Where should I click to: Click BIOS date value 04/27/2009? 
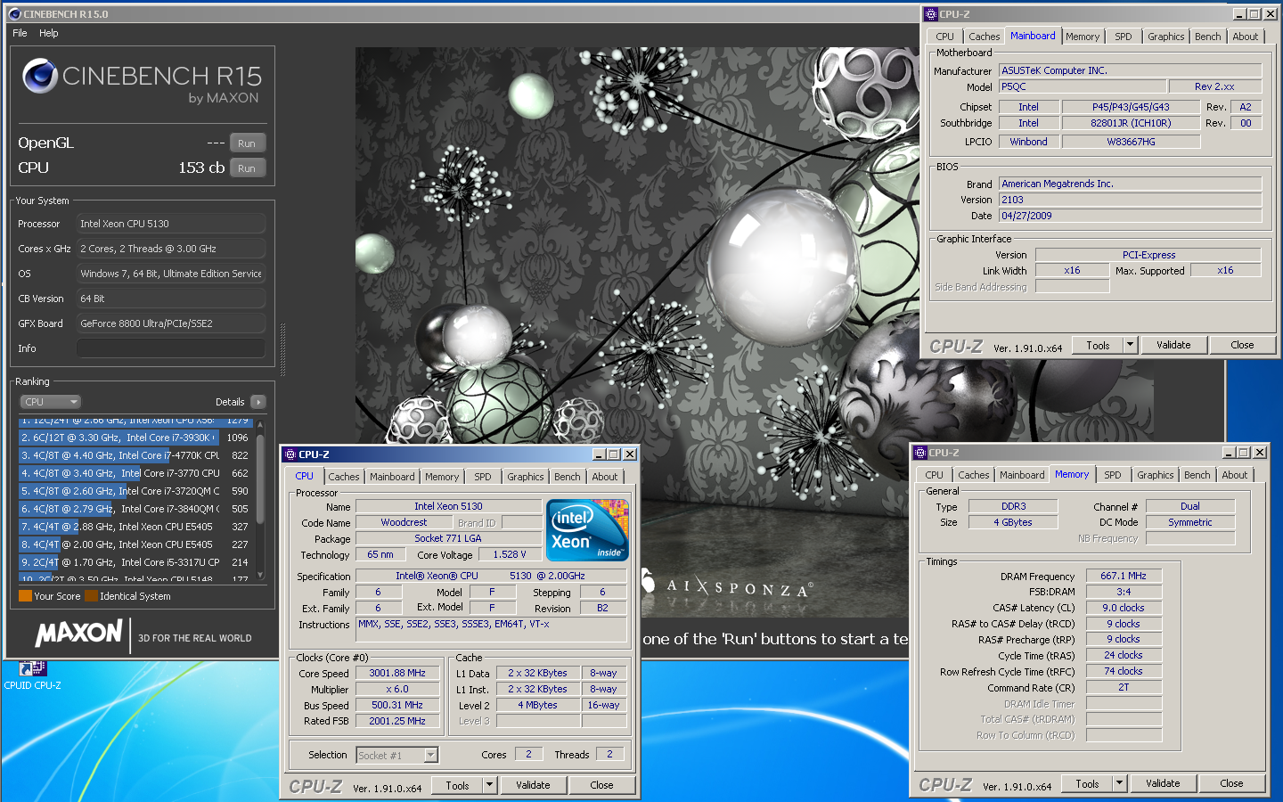pyautogui.click(x=1130, y=216)
